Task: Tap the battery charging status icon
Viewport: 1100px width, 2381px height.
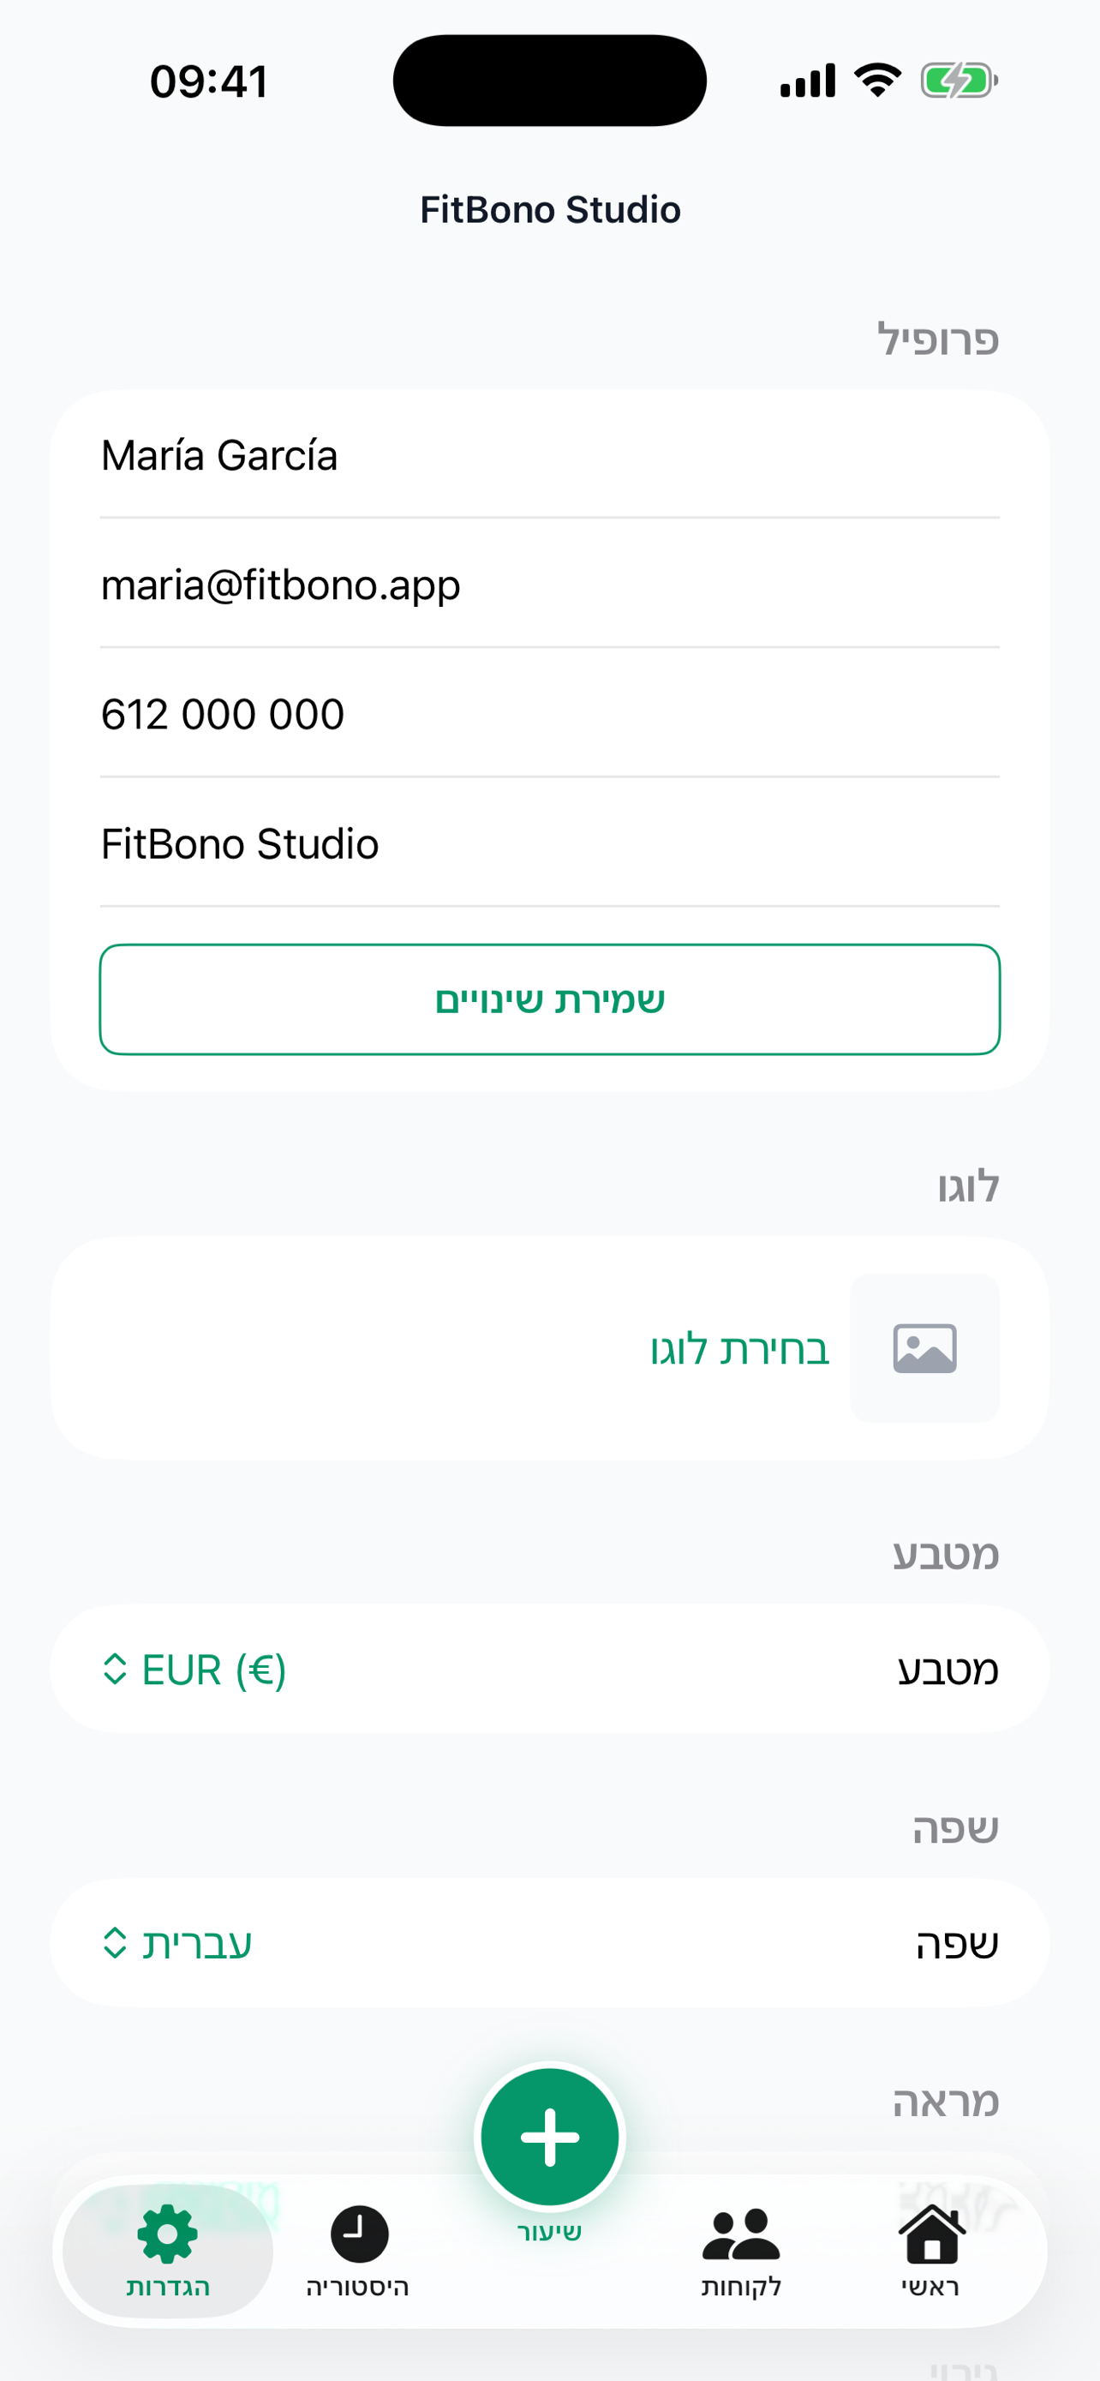Action: tap(959, 81)
